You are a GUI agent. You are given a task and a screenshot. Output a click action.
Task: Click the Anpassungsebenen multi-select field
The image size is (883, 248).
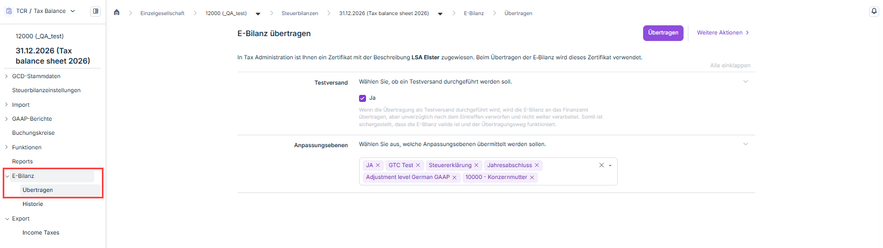click(x=488, y=171)
